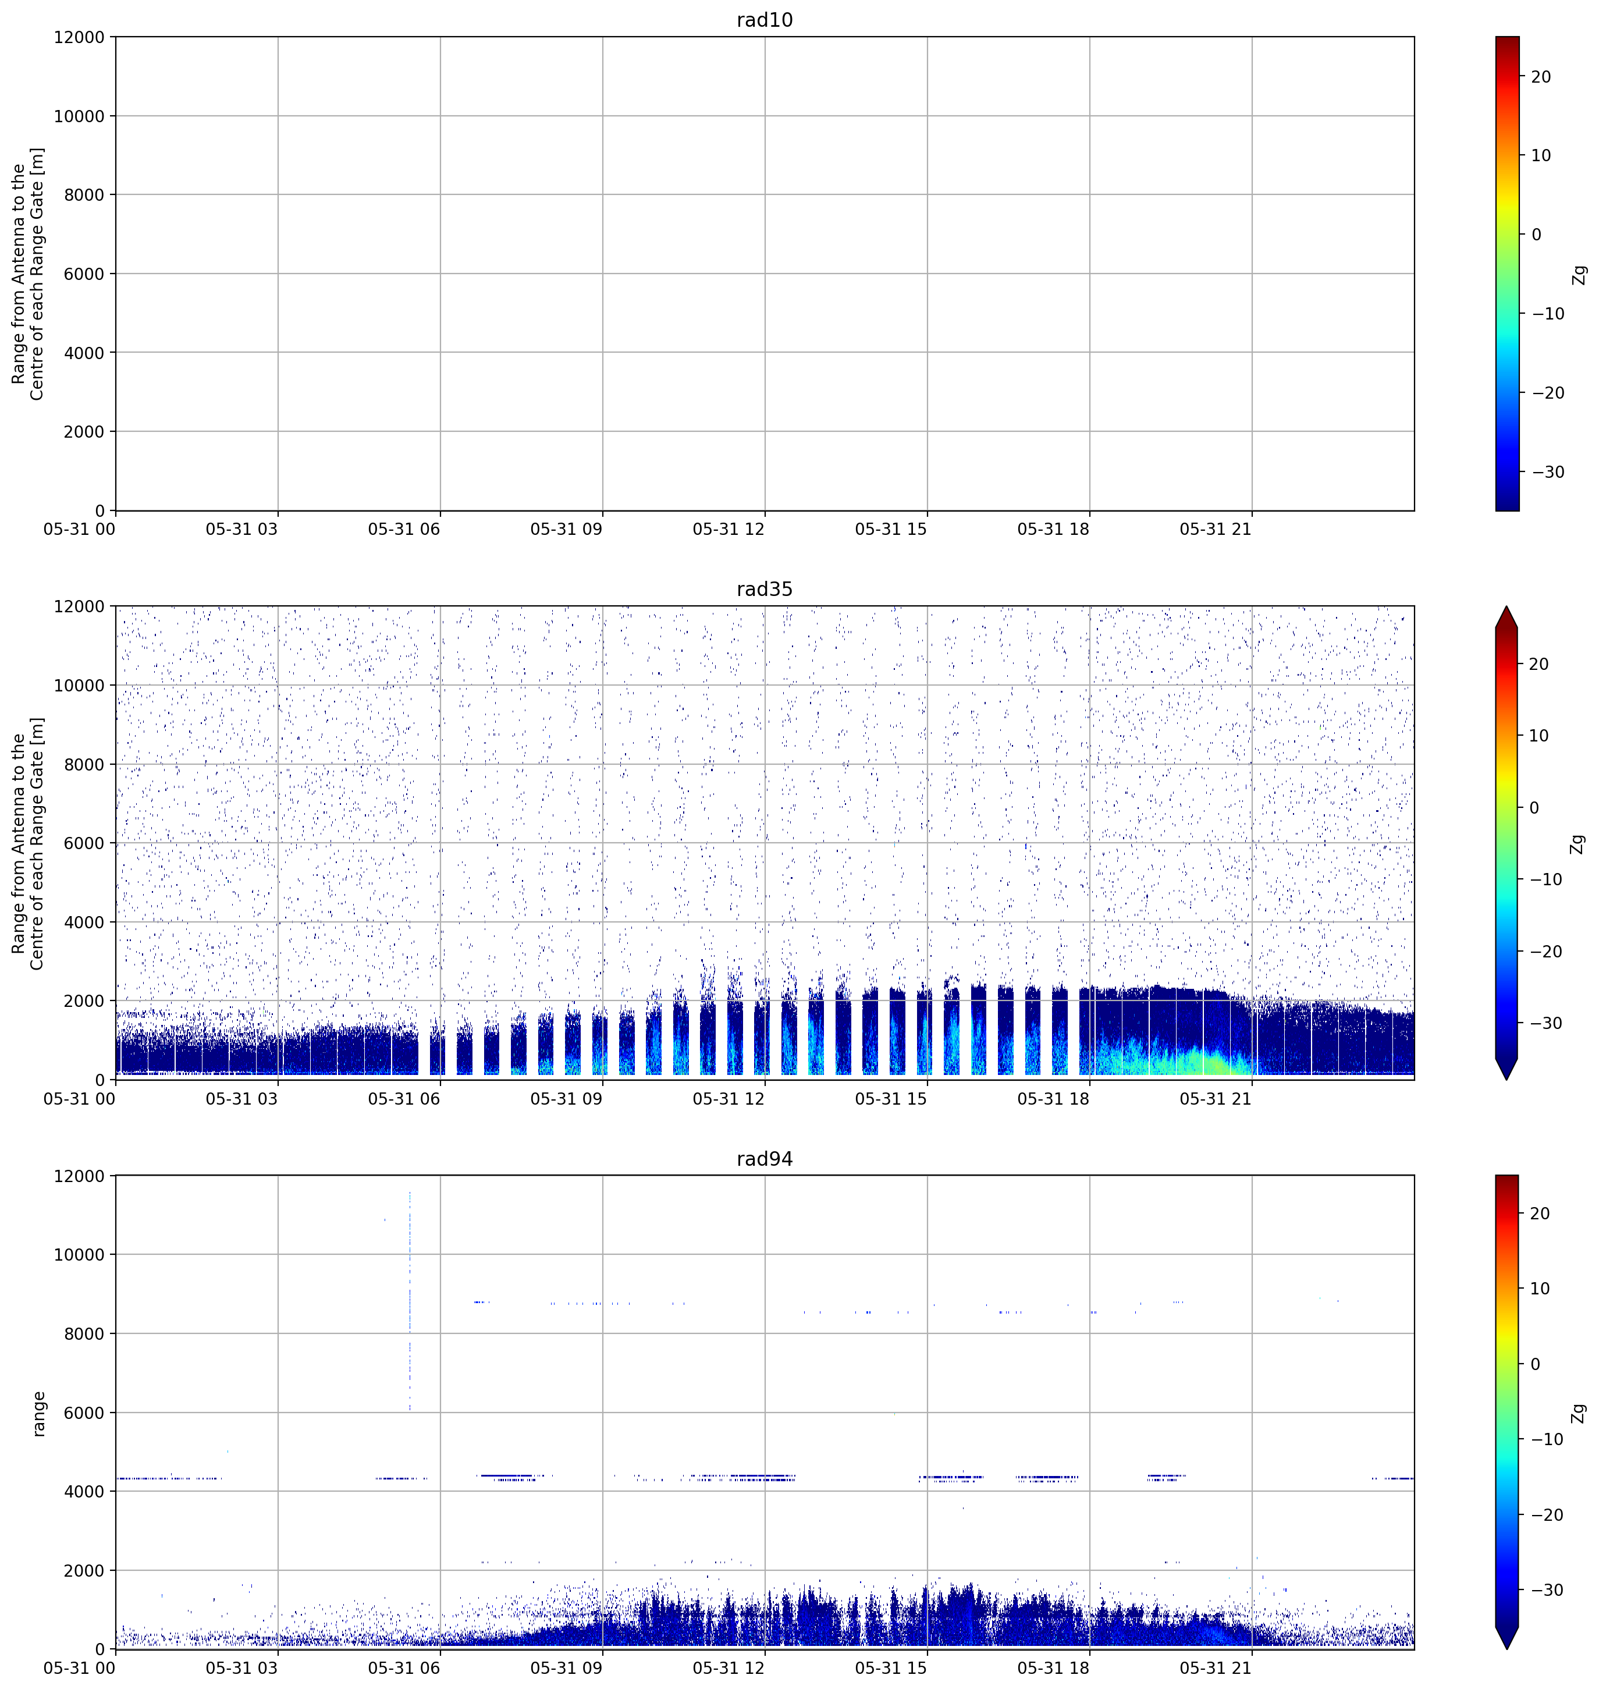Click the rad94 colorbar
The height and width of the screenshot is (1689, 1599).
(1507, 1412)
